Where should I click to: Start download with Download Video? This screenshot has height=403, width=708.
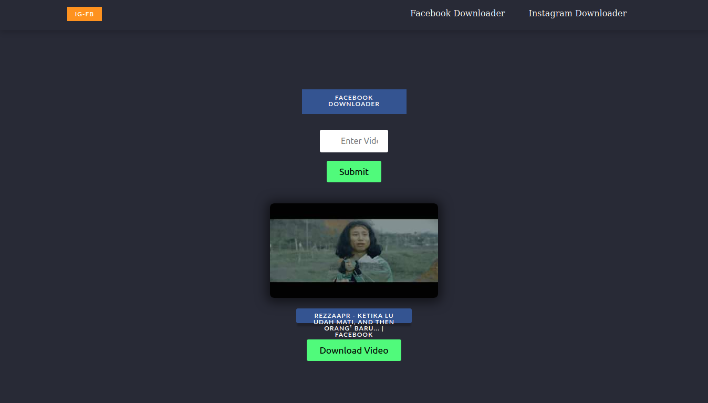click(x=354, y=350)
